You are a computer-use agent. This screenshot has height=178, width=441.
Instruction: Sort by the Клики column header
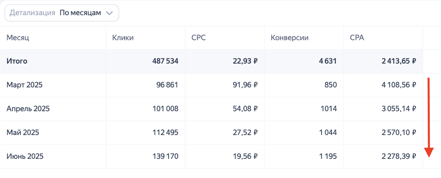click(x=123, y=38)
